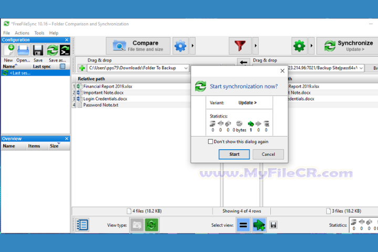Switch view type to category view
Image resolution: width=378 pixels, height=252 pixels.
(x=137, y=225)
